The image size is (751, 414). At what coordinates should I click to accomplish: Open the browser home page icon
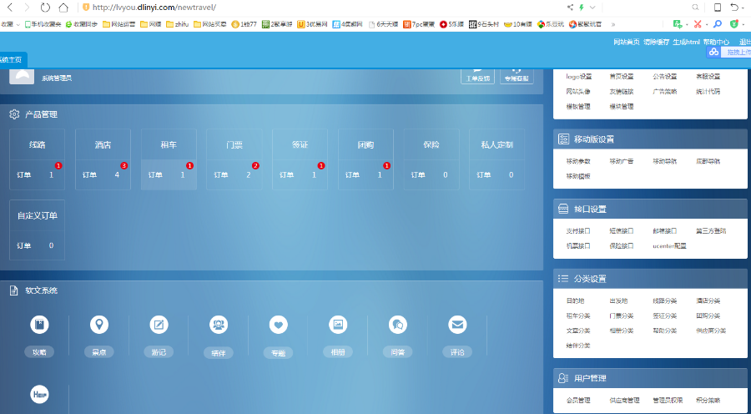tap(63, 8)
